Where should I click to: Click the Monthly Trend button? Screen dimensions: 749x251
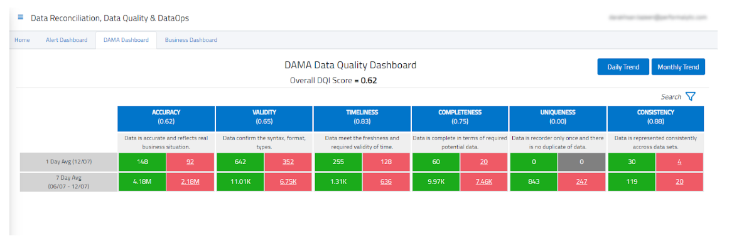pos(678,67)
